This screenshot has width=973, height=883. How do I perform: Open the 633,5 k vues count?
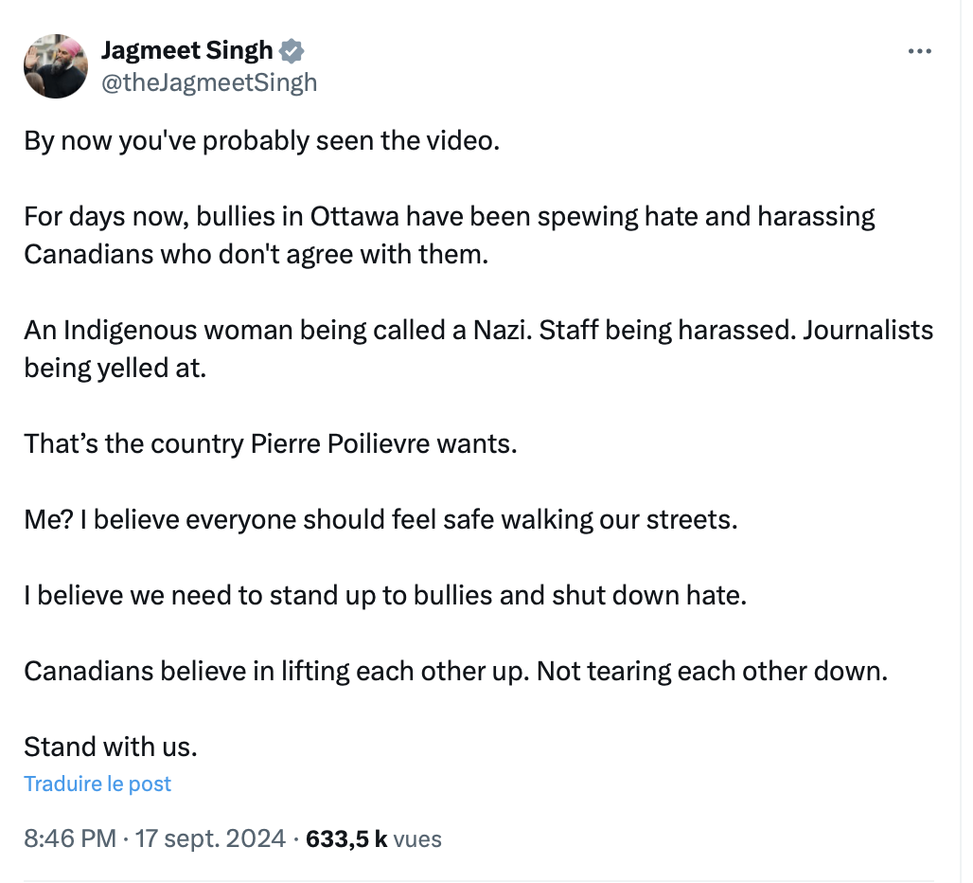374,838
